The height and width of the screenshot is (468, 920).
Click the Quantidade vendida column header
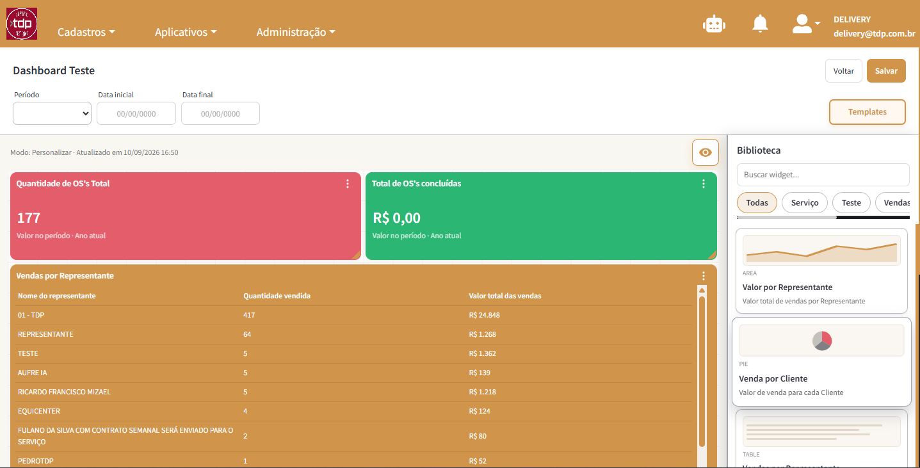277,296
